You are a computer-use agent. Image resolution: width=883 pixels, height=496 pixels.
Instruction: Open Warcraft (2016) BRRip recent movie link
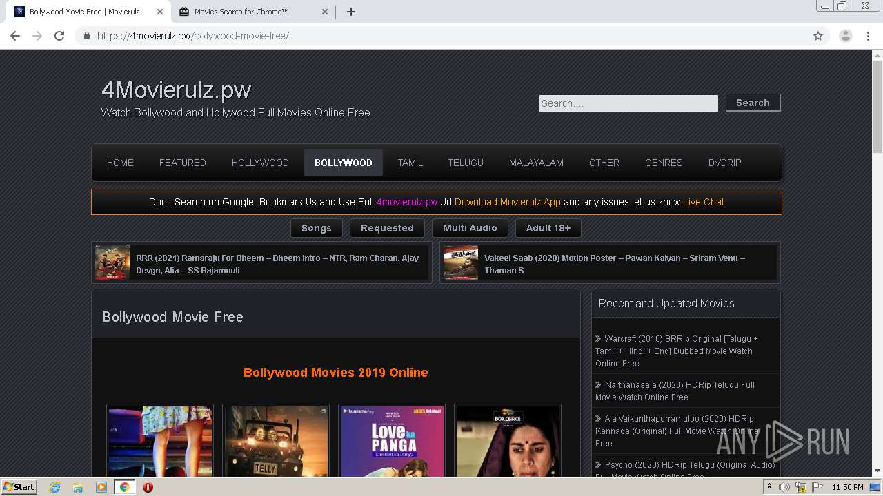coord(677,351)
